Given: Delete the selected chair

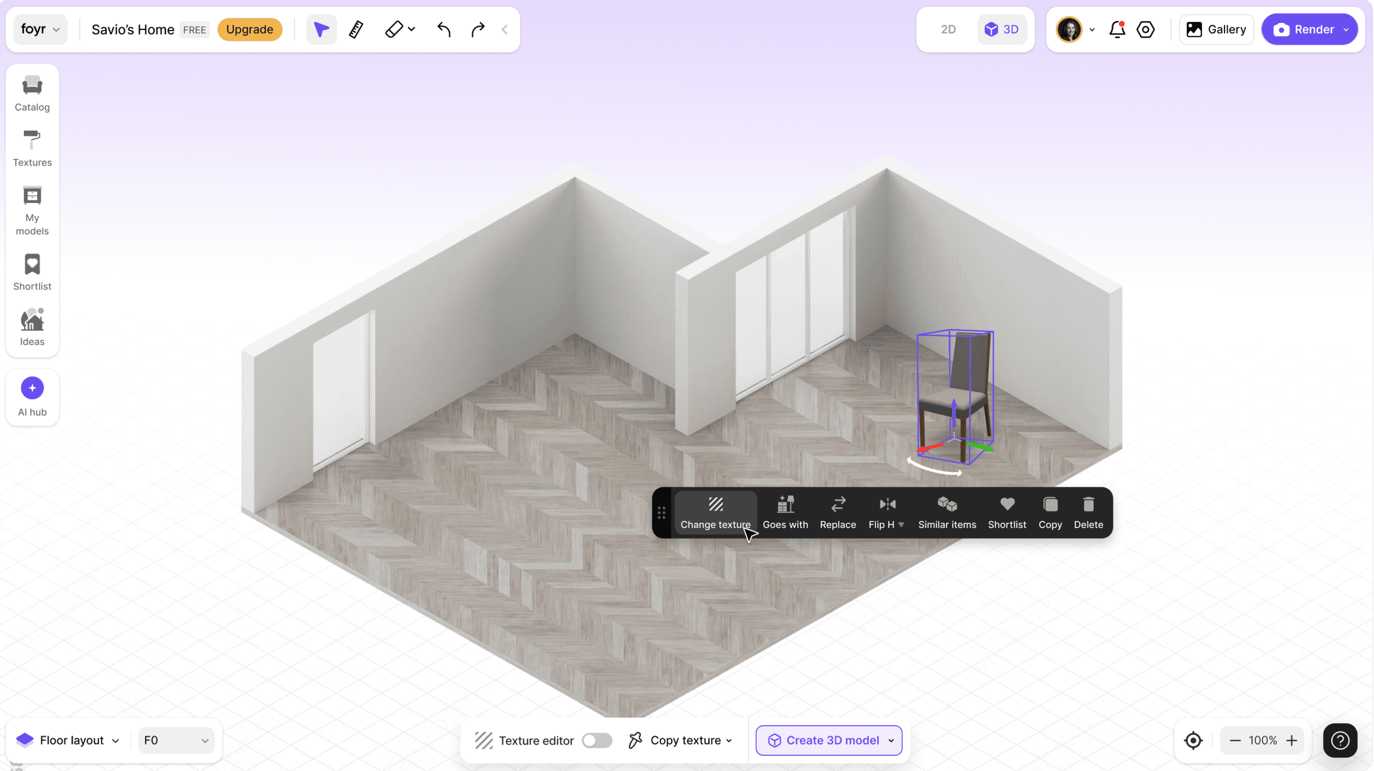Looking at the screenshot, I should [1088, 513].
